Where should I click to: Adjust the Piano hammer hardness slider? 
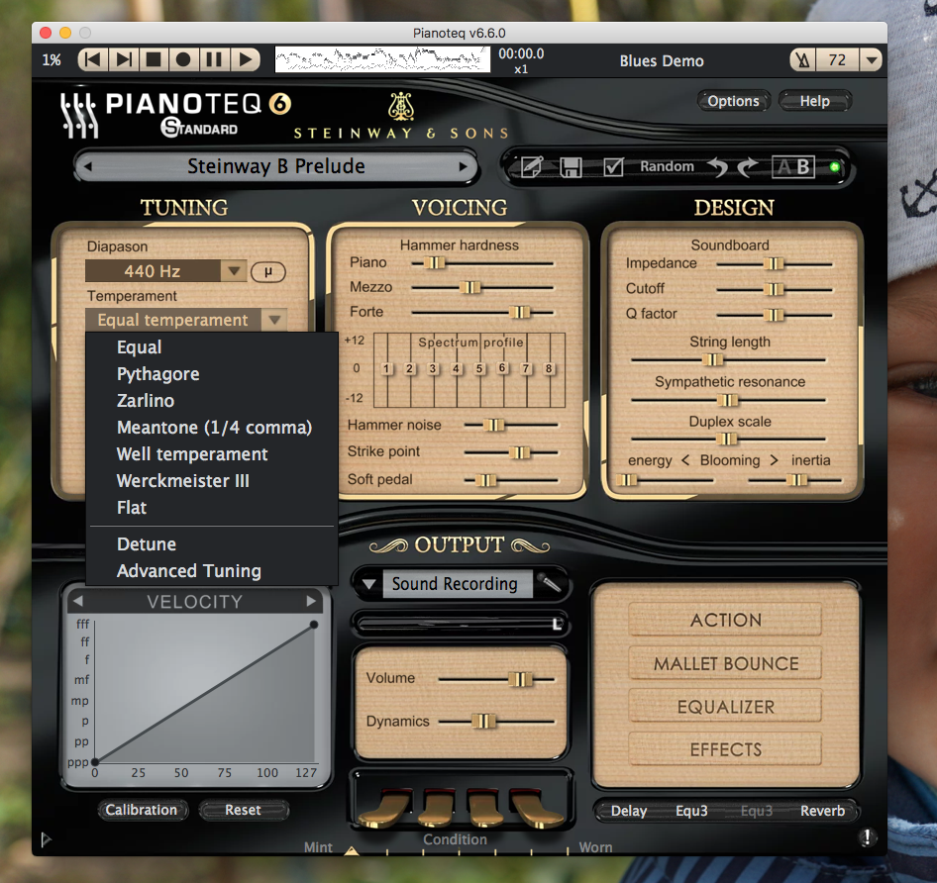point(435,263)
